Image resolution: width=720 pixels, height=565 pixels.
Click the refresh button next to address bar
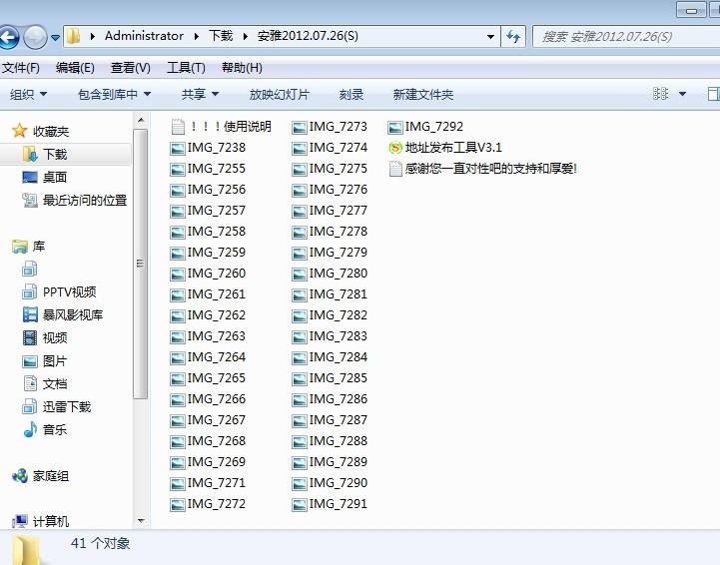pos(513,36)
